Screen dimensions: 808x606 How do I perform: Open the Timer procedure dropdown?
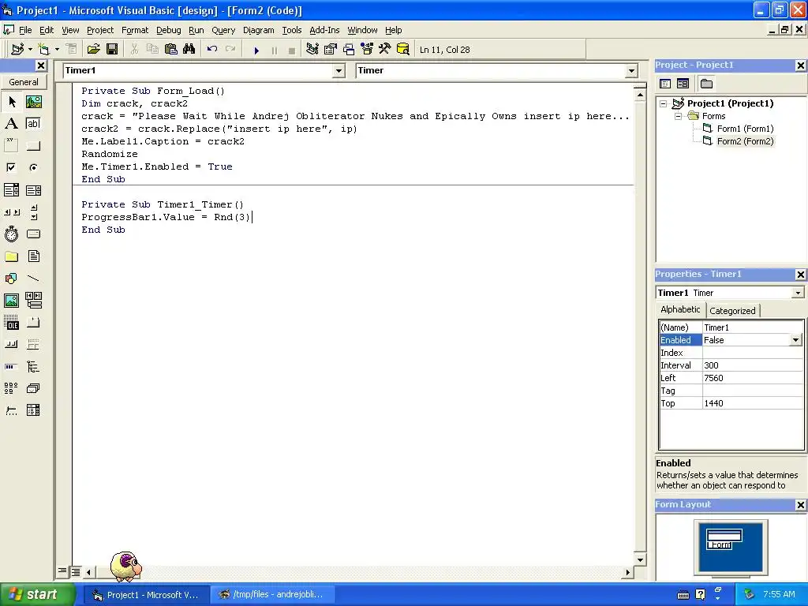tap(632, 70)
